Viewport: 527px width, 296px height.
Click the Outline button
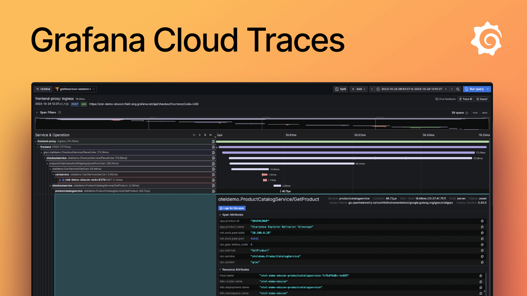(x=43, y=89)
